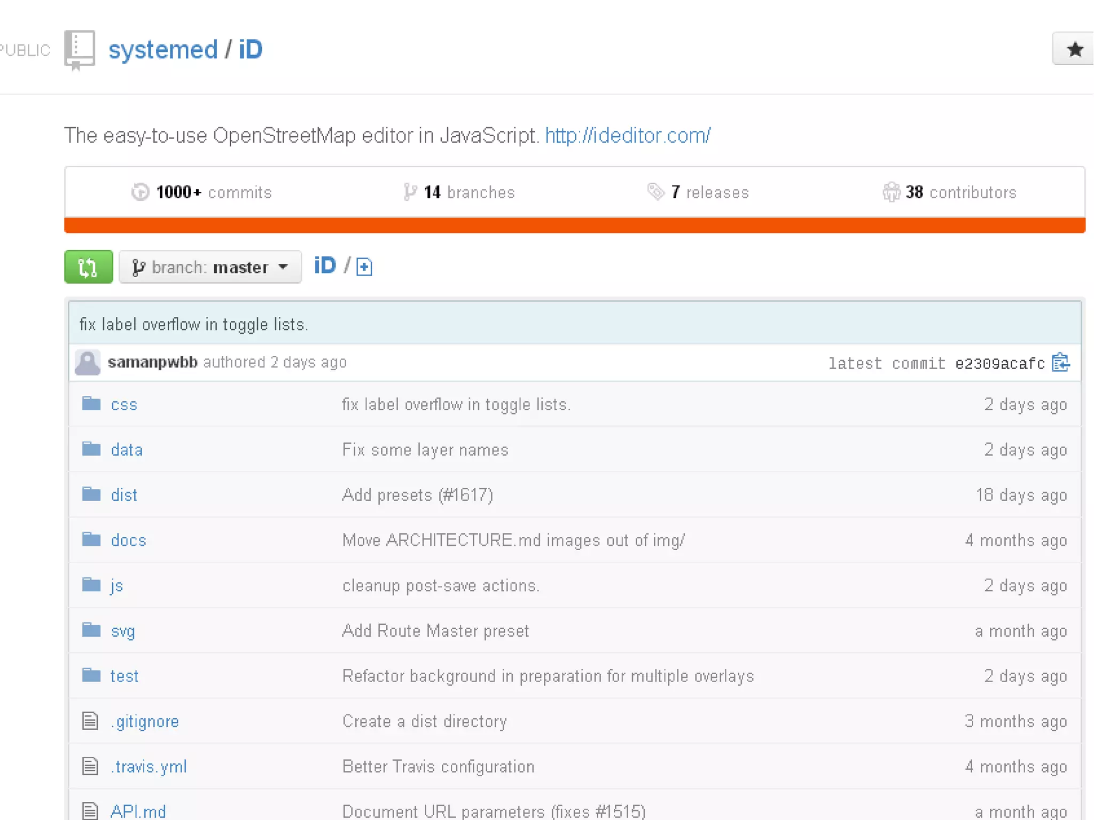Screen dimensions: 1094x820
Task: Go to the systemed user profile
Action: tap(163, 50)
